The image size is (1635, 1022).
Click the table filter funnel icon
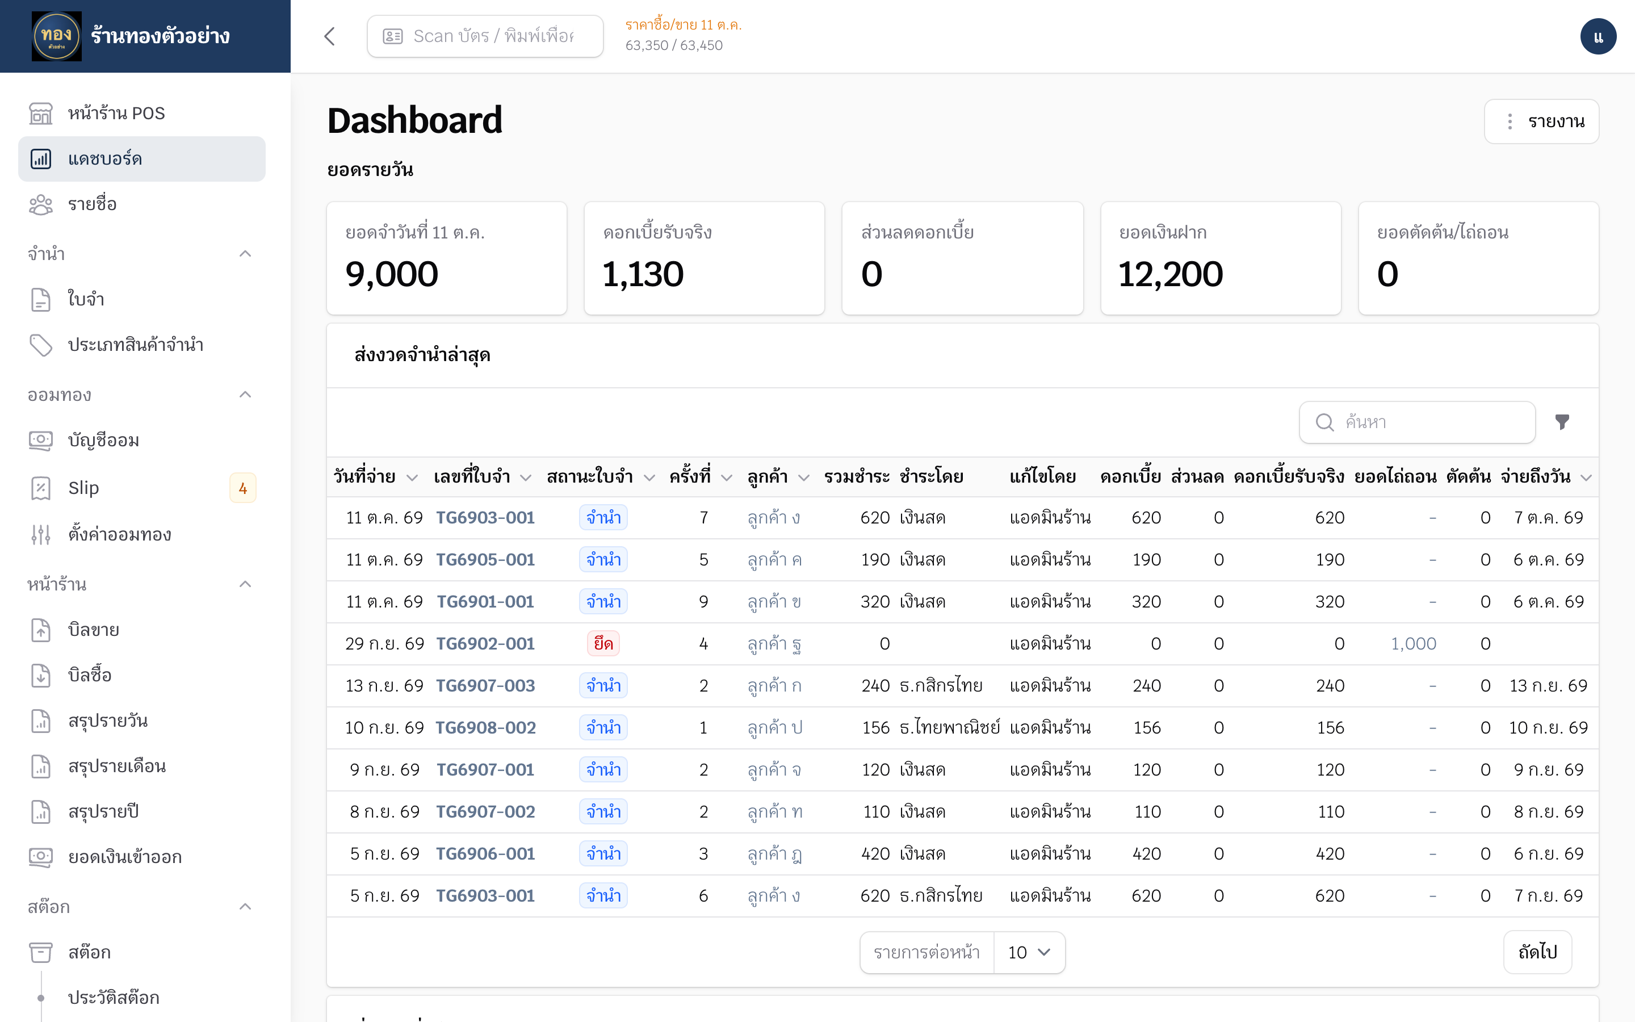click(x=1562, y=422)
